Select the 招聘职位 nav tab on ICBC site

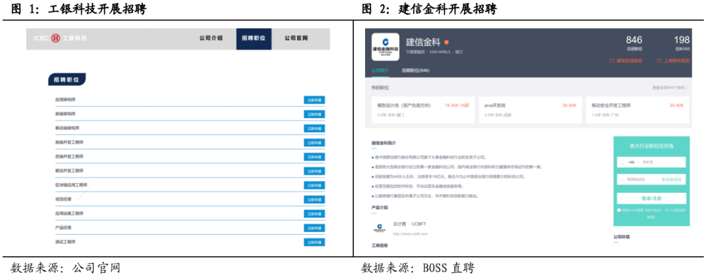pos(253,39)
